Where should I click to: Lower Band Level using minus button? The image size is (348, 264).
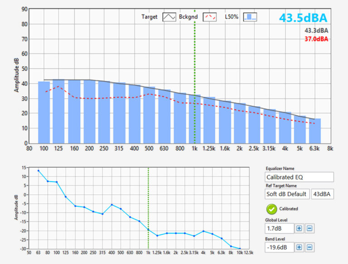pos(309,247)
